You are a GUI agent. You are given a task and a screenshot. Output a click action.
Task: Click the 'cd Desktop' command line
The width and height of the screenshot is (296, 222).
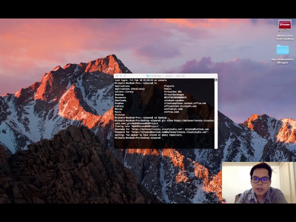[141, 118]
